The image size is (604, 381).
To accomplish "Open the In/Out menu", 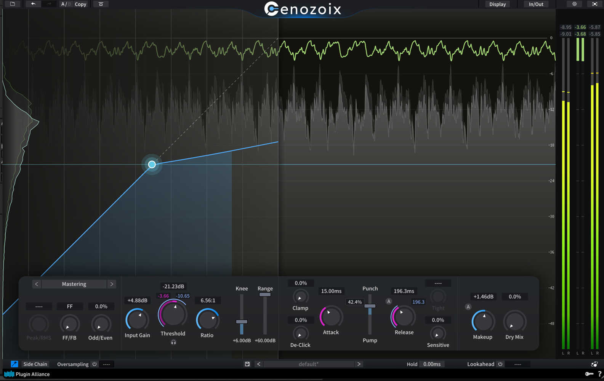I will pos(536,4).
